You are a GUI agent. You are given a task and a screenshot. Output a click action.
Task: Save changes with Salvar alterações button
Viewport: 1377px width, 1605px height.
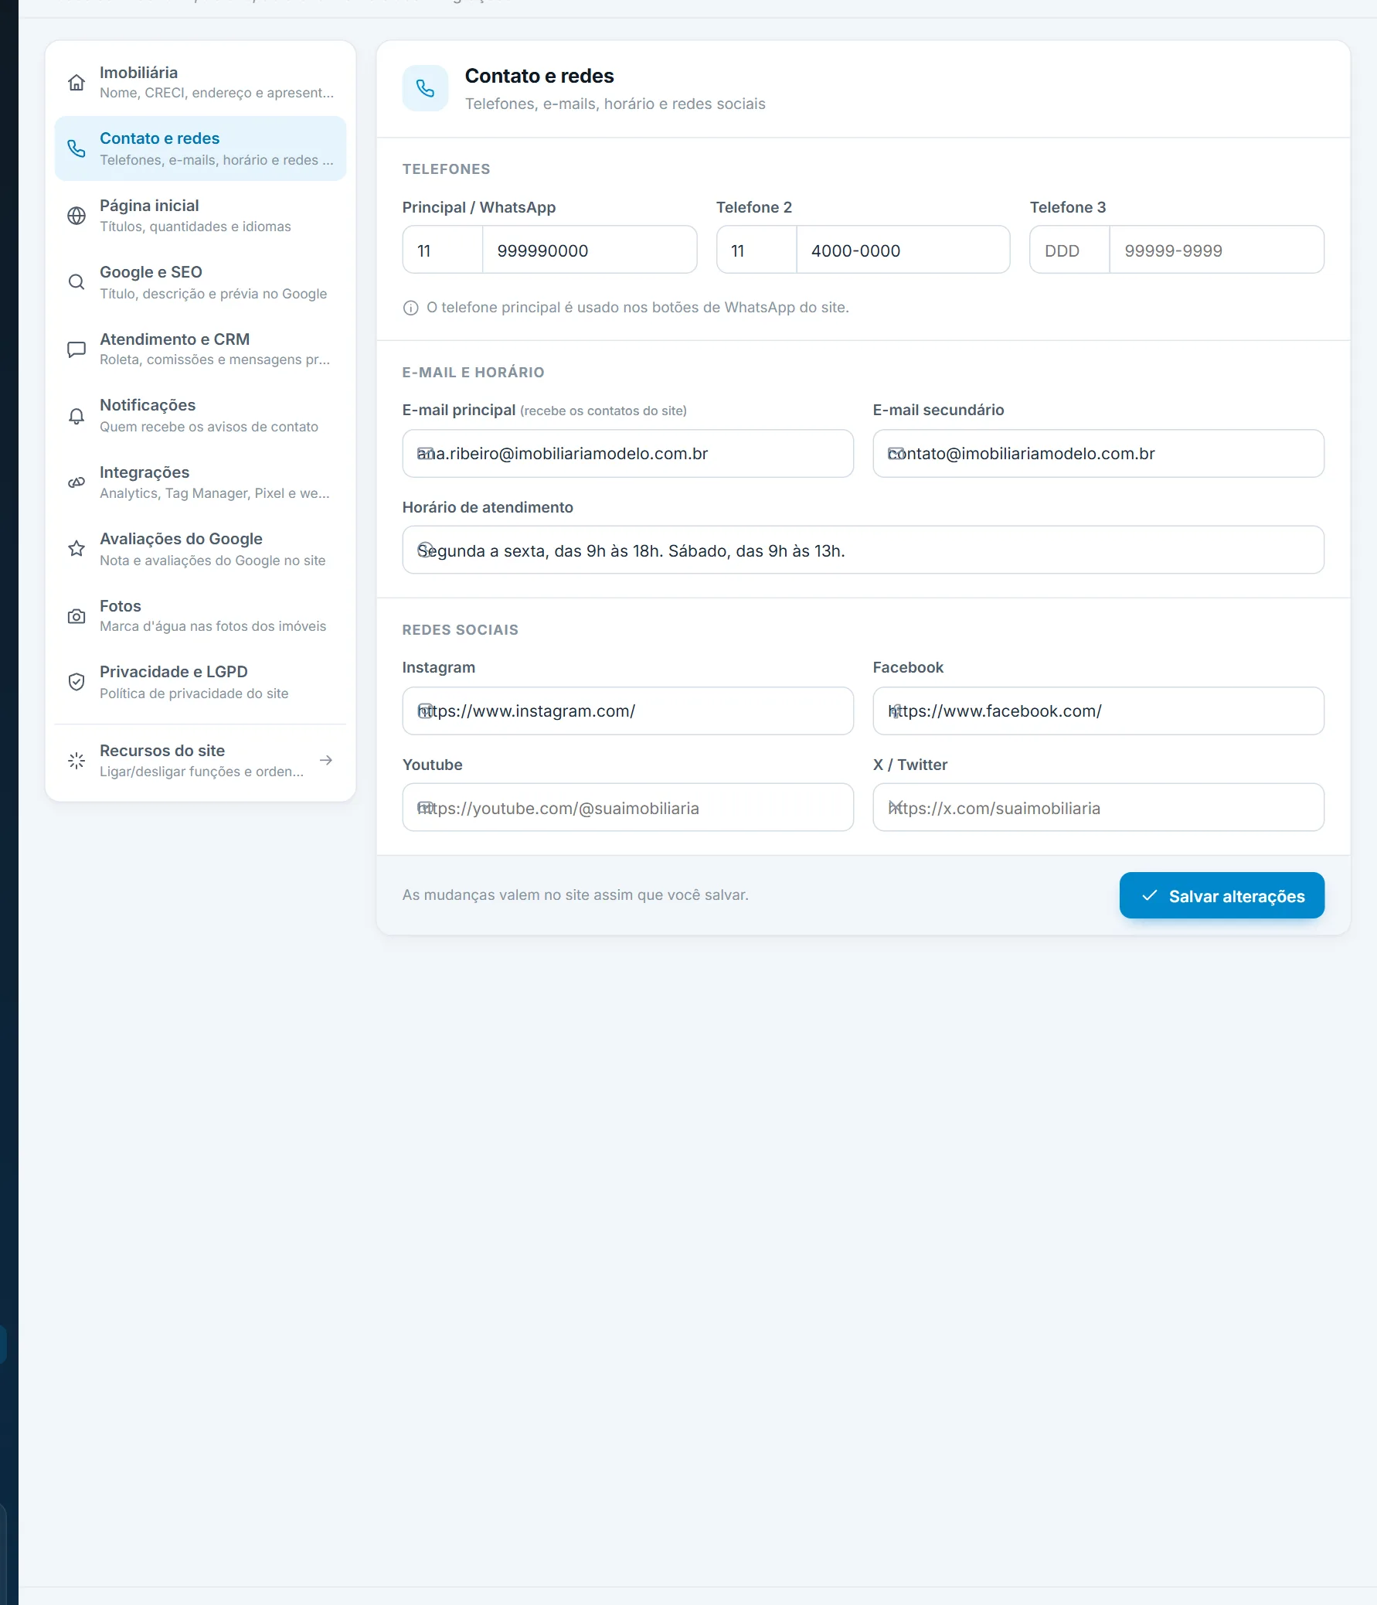pos(1222,895)
